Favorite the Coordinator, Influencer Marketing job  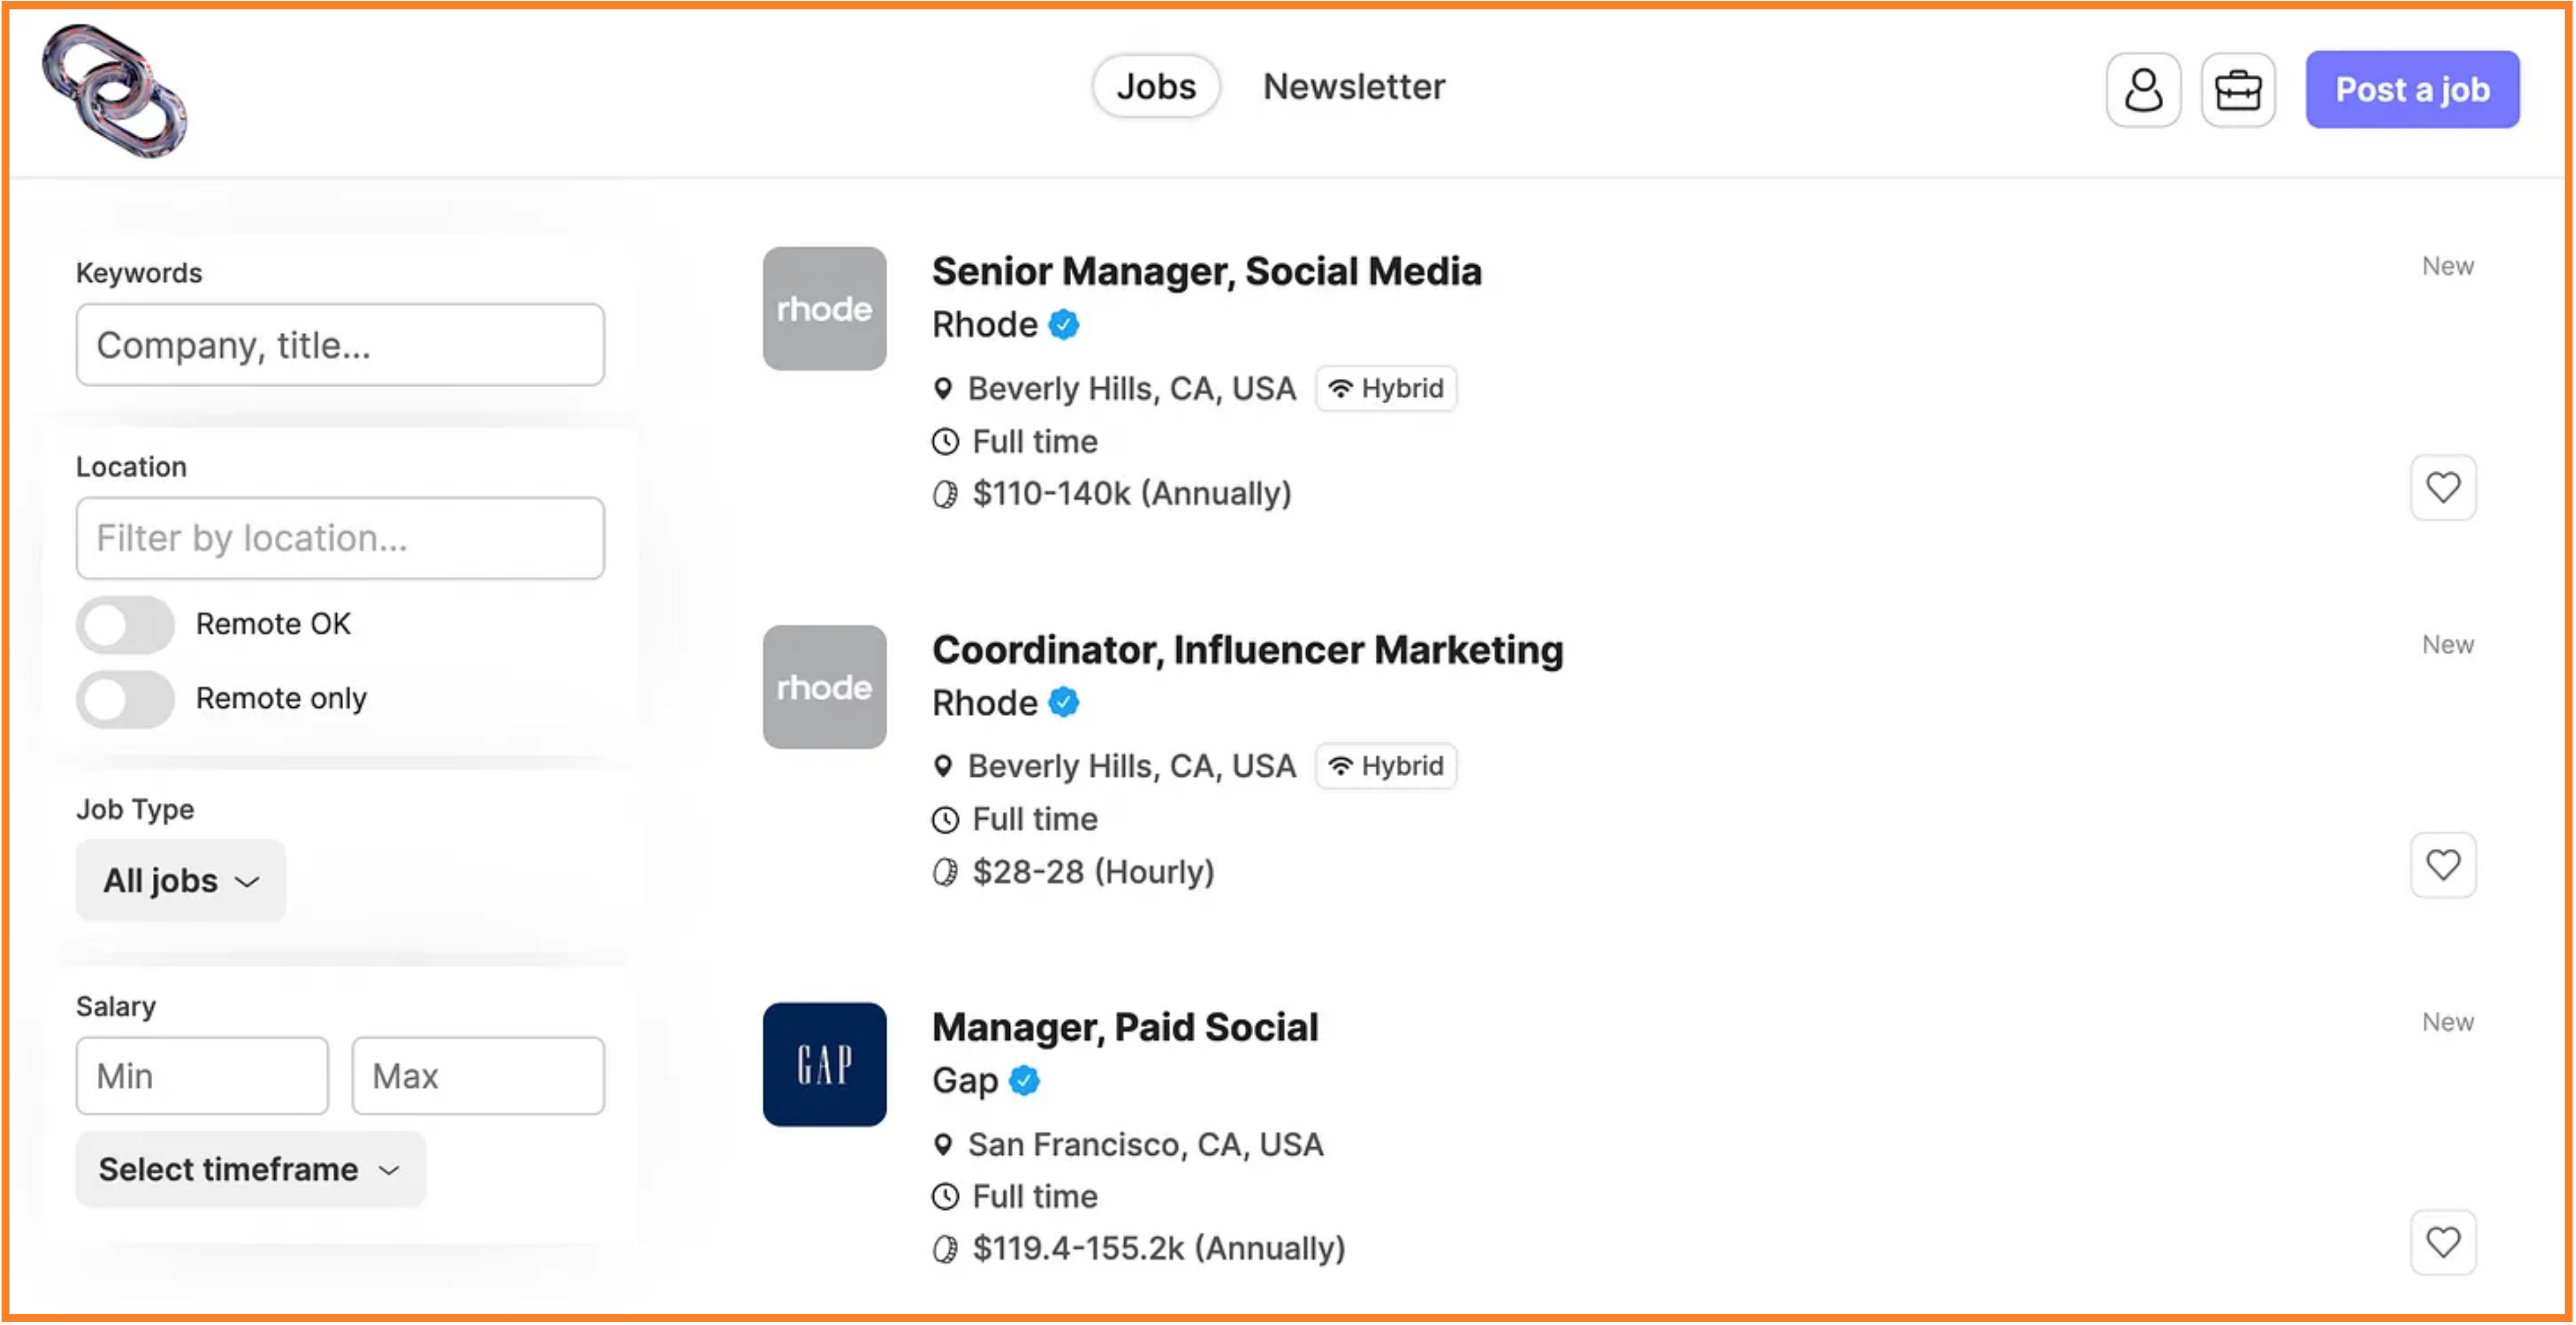pos(2442,865)
